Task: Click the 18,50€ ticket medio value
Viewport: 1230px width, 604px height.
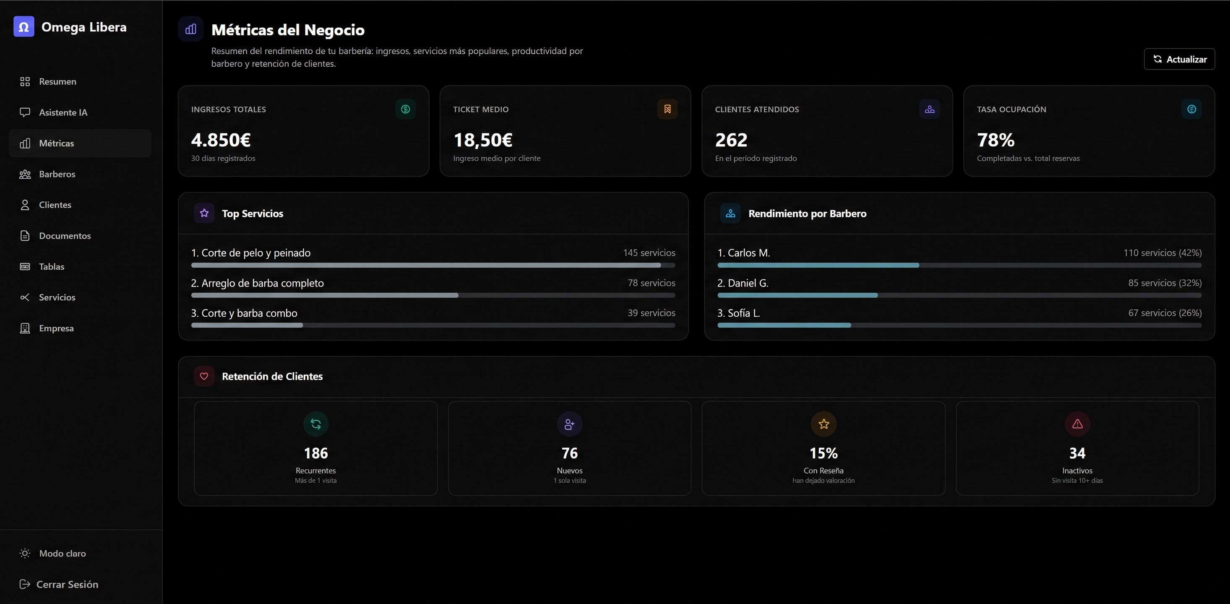Action: (483, 140)
